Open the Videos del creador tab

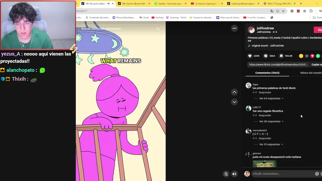tap(311, 73)
